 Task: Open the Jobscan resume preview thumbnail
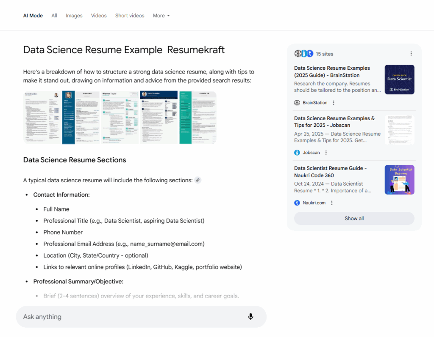coord(399,130)
